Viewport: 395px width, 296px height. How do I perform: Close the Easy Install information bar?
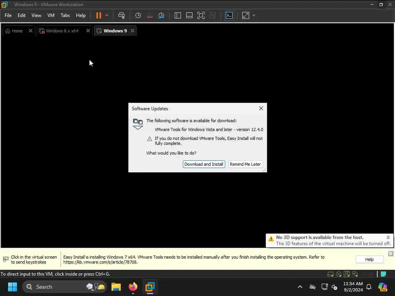(x=390, y=254)
